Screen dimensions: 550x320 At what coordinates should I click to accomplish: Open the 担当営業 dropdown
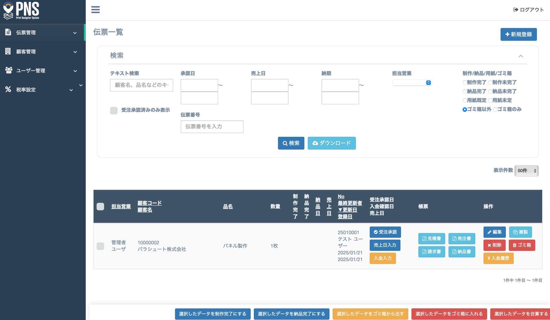pos(412,83)
